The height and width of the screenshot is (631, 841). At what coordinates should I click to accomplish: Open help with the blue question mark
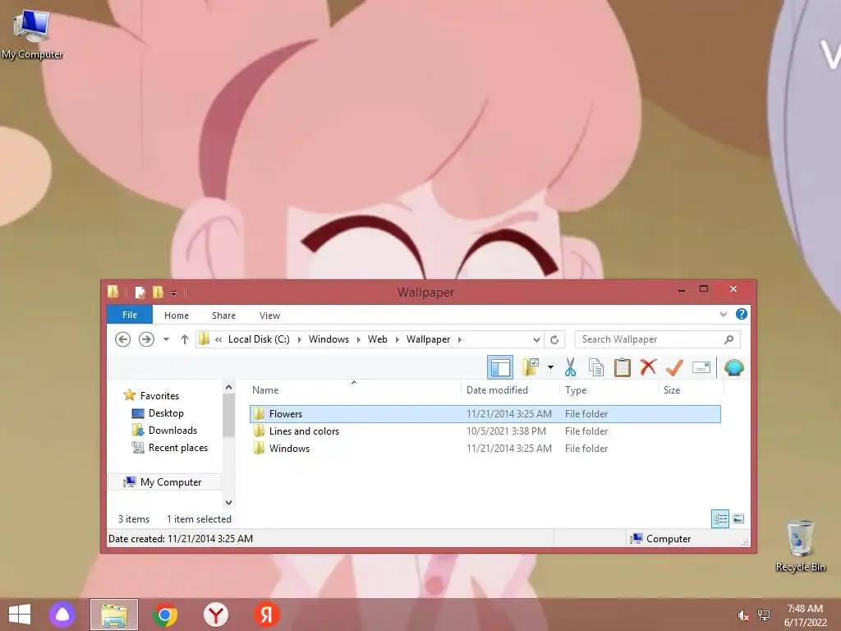point(742,315)
